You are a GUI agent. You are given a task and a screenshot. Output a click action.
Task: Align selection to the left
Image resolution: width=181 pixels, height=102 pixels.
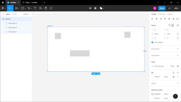click(x=152, y=19)
